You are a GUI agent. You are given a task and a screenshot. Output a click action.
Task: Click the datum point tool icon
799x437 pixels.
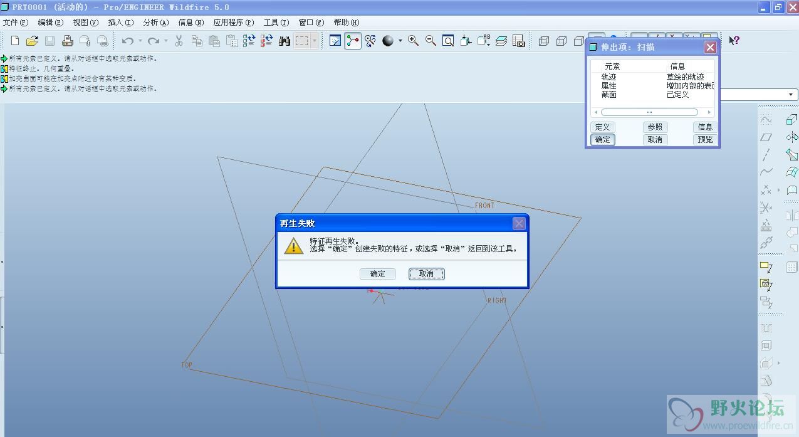point(766,189)
